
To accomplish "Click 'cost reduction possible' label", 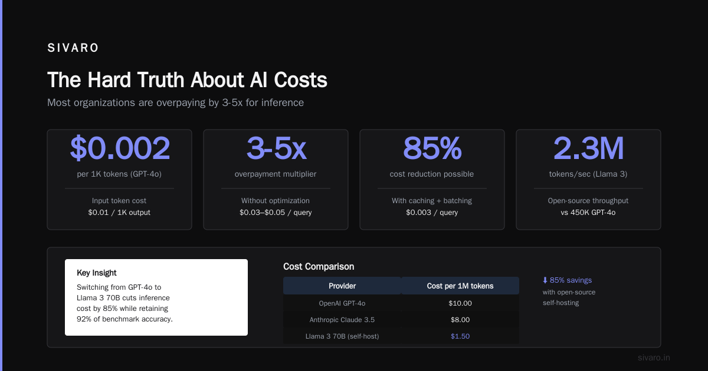I will 432,174.
